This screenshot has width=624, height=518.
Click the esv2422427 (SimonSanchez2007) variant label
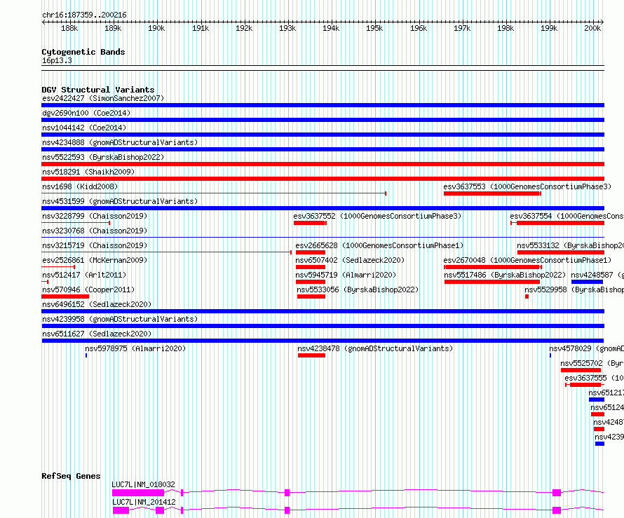pos(103,98)
